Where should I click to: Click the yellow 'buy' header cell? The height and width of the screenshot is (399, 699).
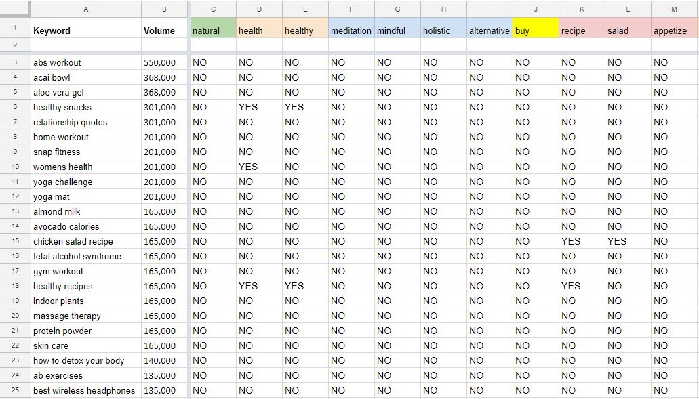[x=536, y=30]
